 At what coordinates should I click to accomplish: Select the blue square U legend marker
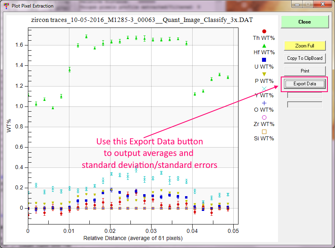point(264,60)
